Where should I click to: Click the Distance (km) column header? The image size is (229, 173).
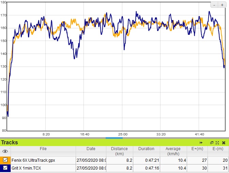click(x=119, y=151)
